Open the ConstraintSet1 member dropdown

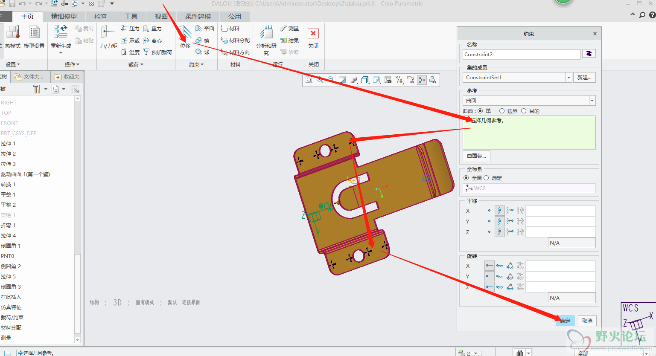[569, 77]
